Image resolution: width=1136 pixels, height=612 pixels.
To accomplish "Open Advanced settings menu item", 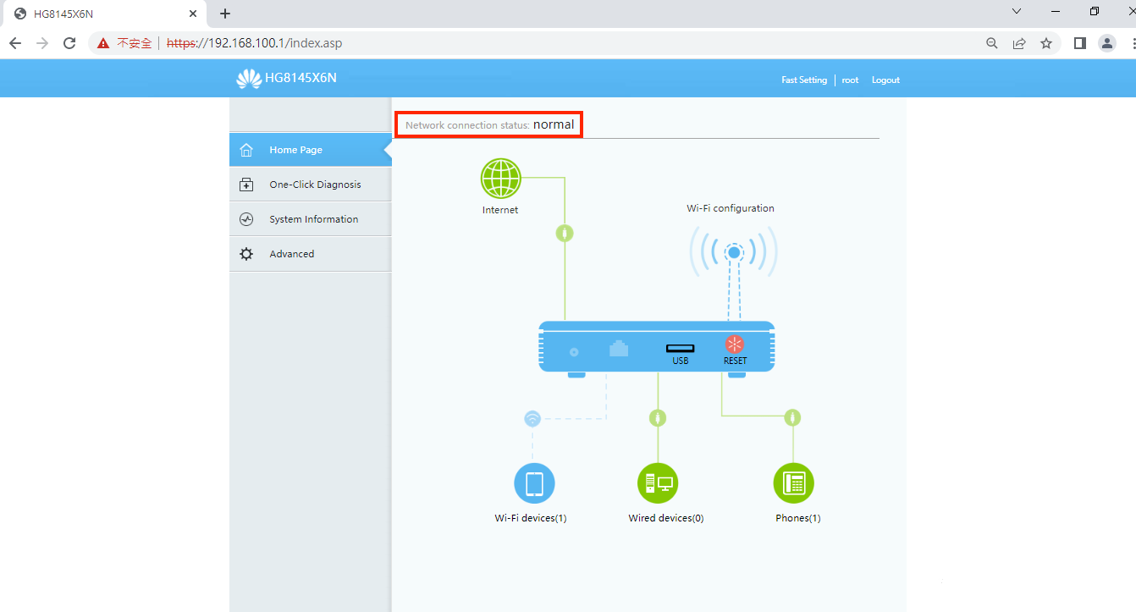I will (310, 254).
